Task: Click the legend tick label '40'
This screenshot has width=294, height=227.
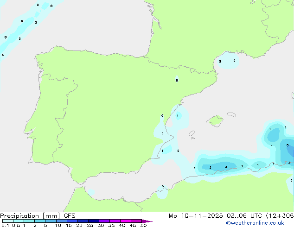Action: coord(122,225)
